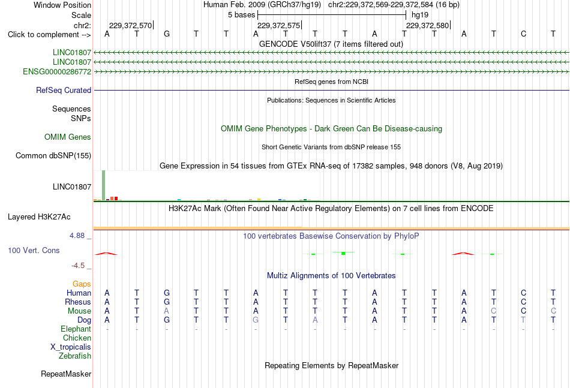The width and height of the screenshot is (570, 388).
Task: Click the 'hg19' label next to scale bar
Action: click(x=420, y=15)
